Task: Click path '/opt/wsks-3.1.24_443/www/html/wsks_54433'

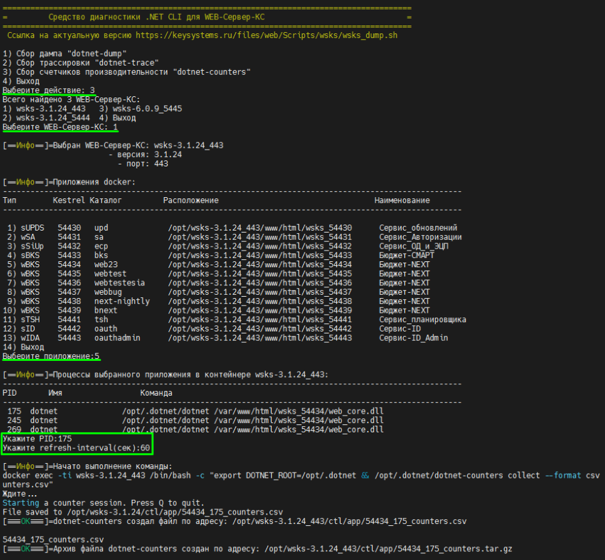Action: (260, 255)
